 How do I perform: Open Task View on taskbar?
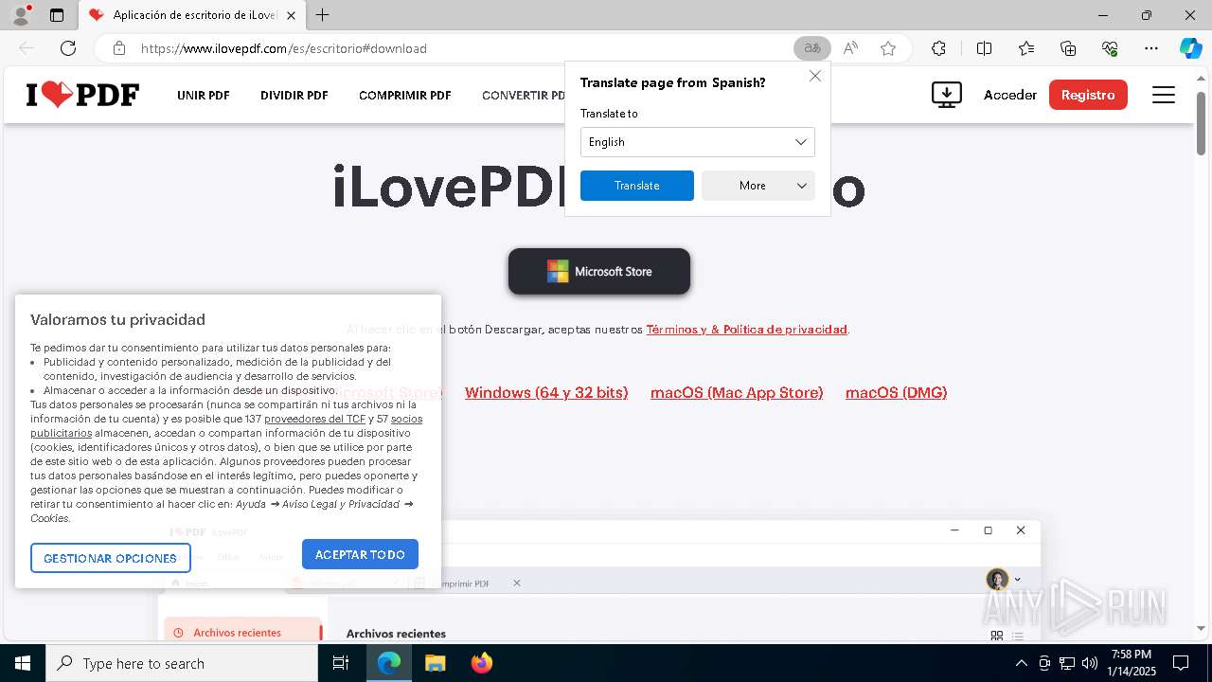(x=341, y=663)
